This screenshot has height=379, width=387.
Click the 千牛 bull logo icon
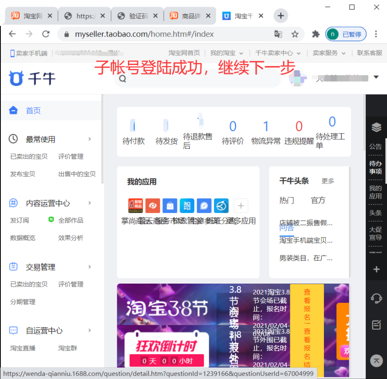pos(17,78)
